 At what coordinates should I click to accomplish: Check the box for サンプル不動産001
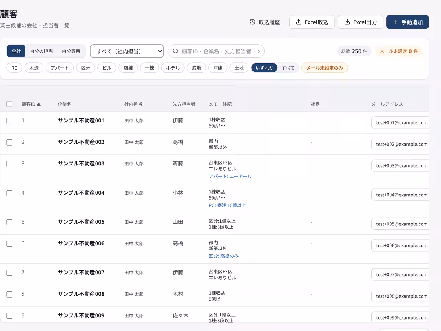point(10,121)
